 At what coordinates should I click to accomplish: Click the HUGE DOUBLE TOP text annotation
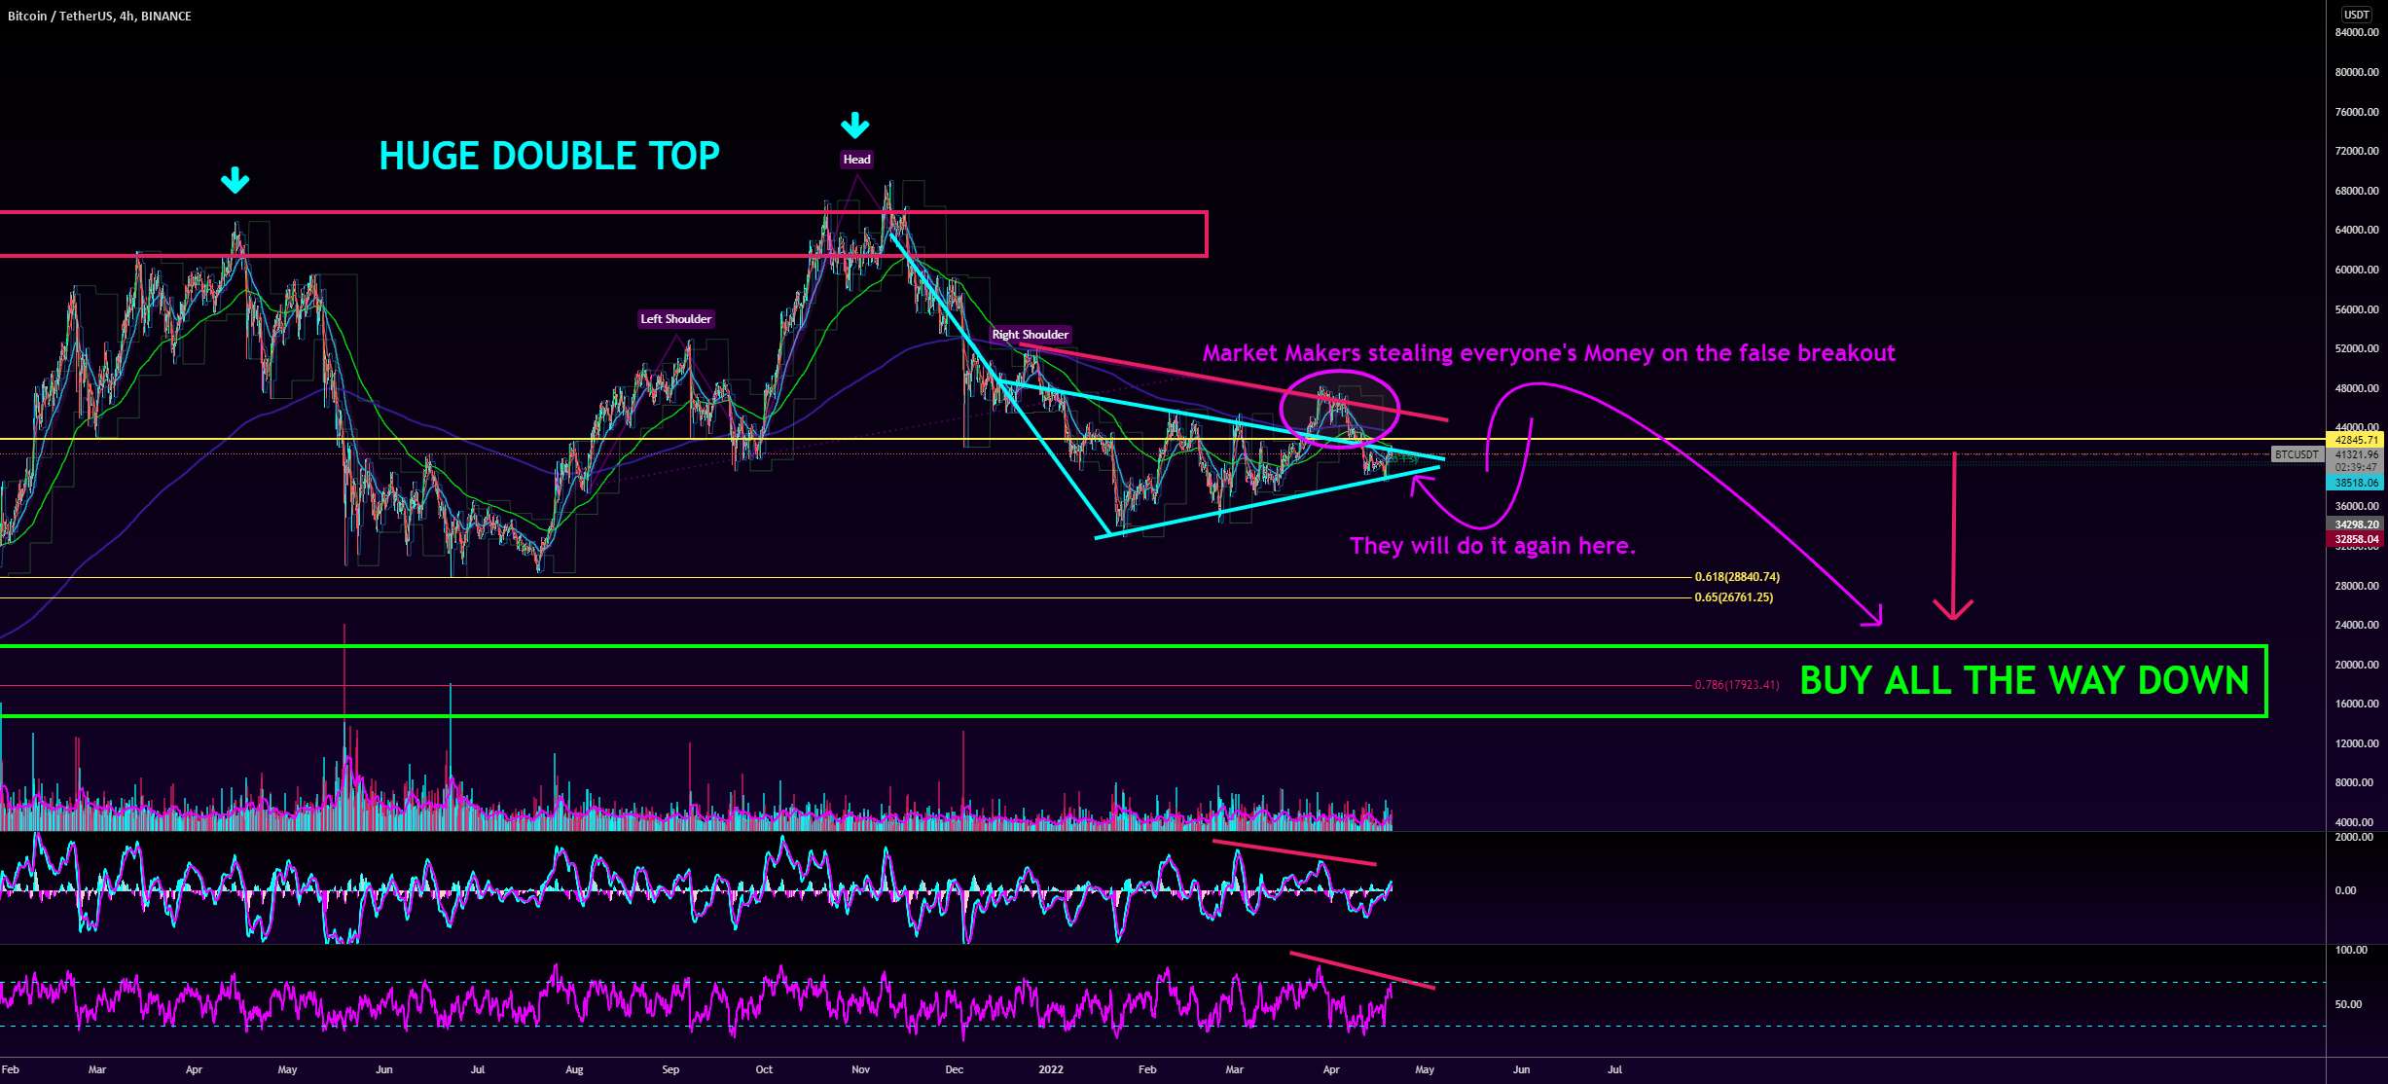[x=549, y=156]
